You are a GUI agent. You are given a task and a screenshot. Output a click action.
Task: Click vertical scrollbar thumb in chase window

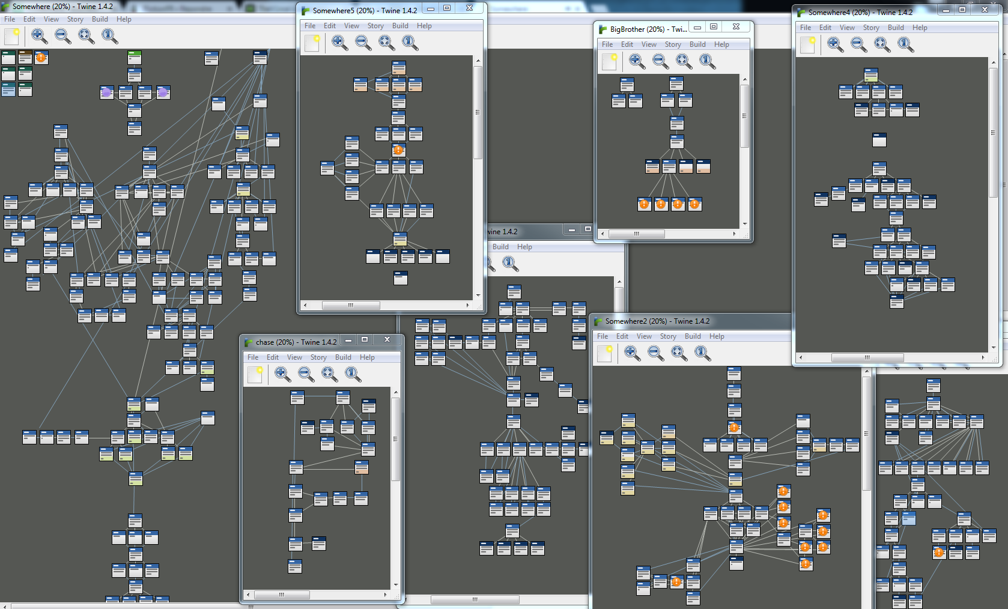(x=395, y=438)
